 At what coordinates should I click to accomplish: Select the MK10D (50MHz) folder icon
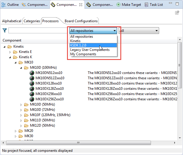27,104
